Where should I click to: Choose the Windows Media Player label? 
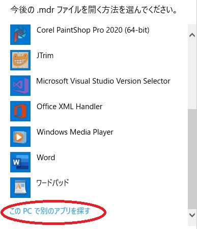pyautogui.click(x=75, y=132)
